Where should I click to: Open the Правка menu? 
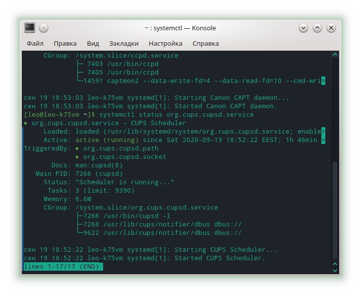[65, 43]
